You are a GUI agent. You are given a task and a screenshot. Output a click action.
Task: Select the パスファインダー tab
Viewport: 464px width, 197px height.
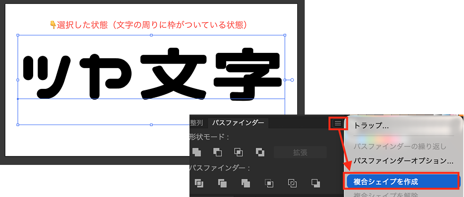(x=238, y=123)
